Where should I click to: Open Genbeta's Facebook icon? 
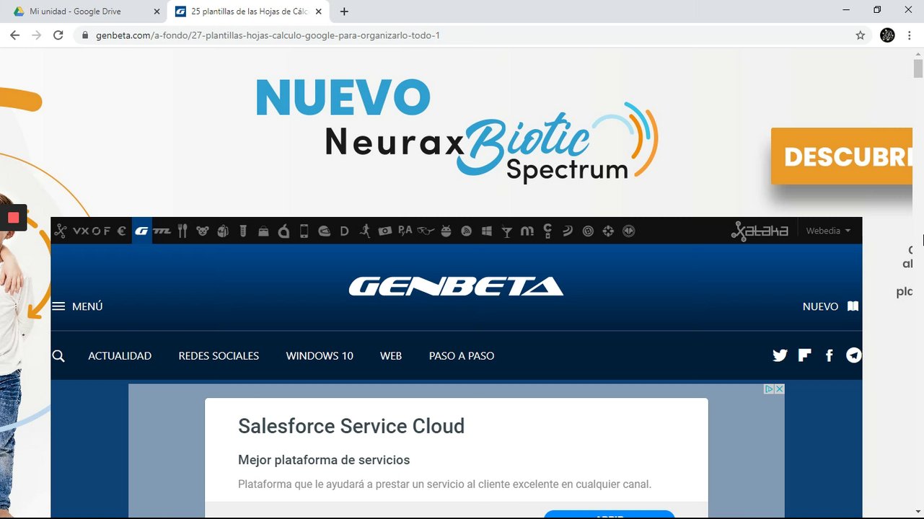830,355
